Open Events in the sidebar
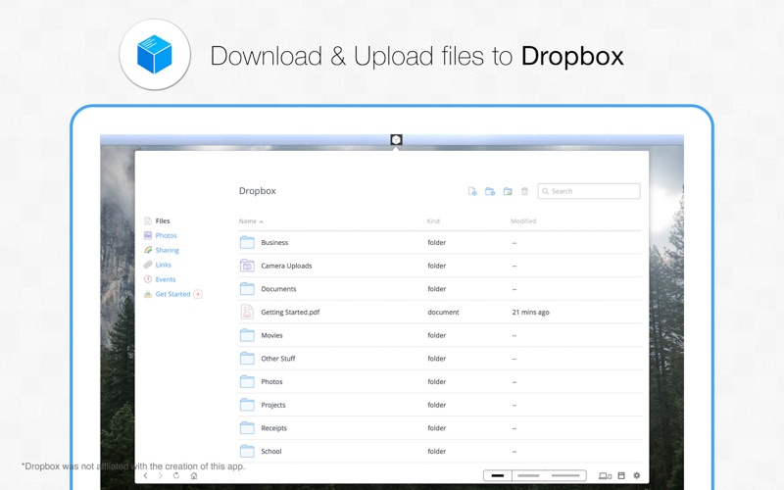This screenshot has width=784, height=490. click(x=166, y=279)
